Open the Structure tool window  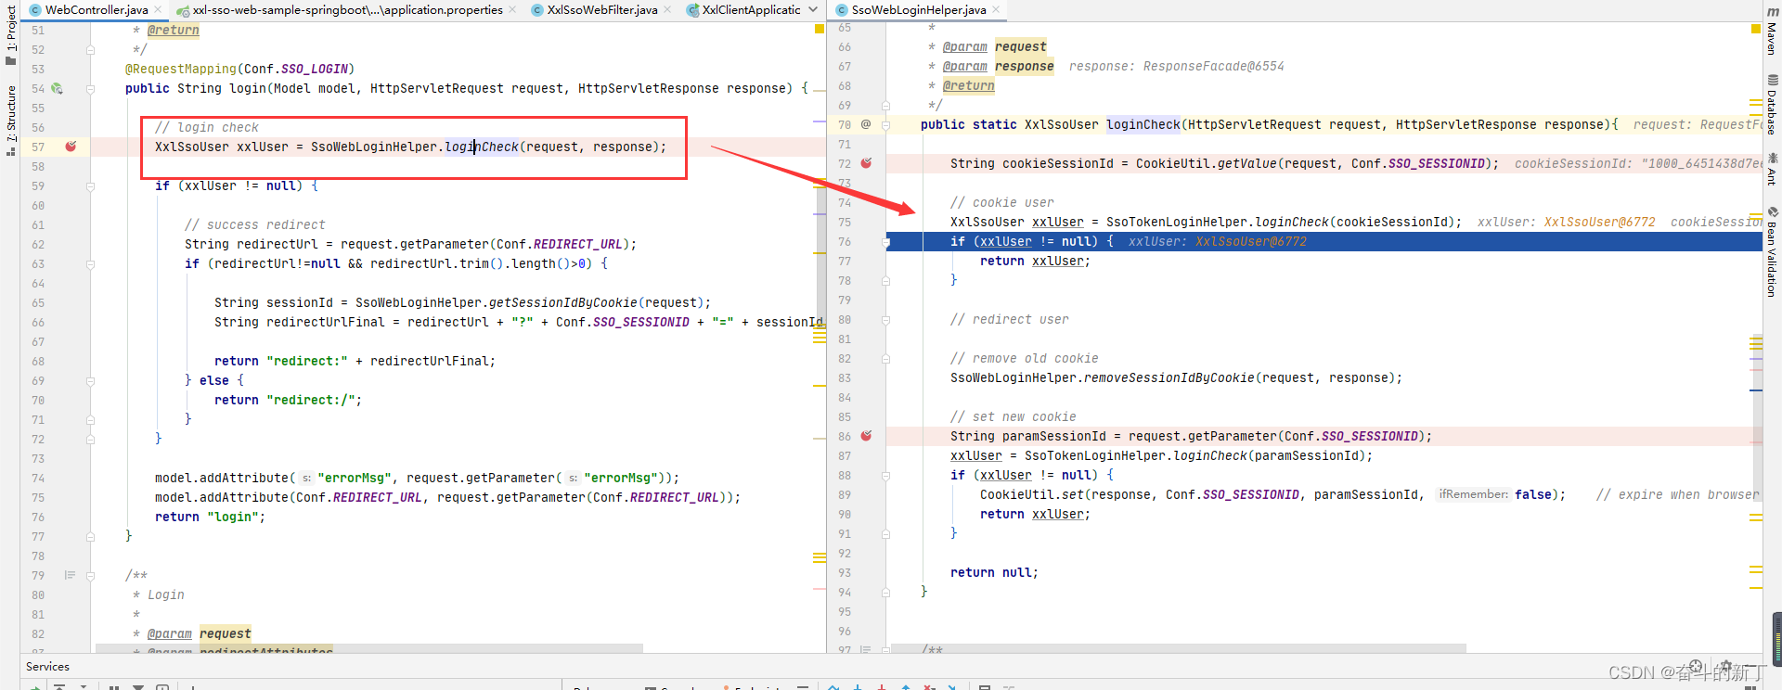point(10,121)
